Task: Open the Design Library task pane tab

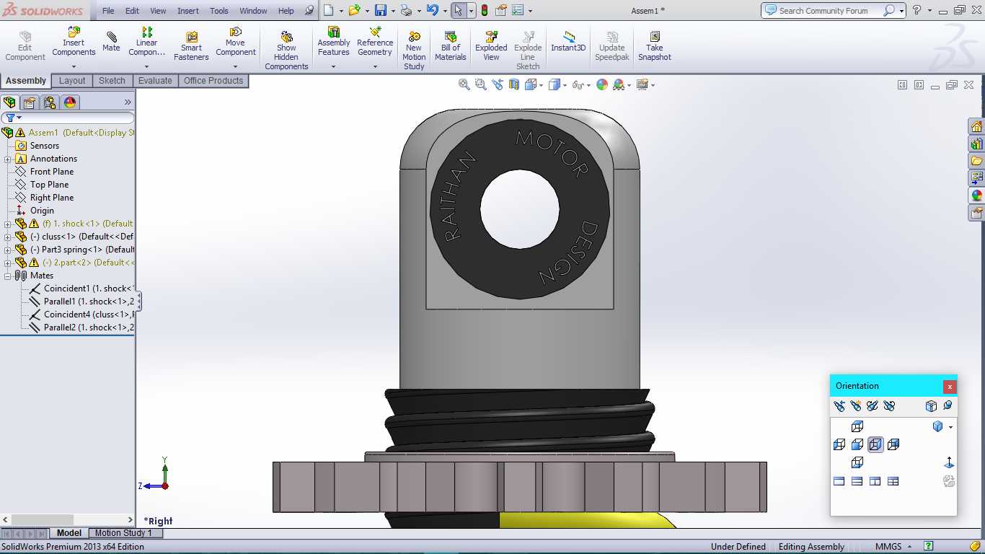Action: pos(977,144)
